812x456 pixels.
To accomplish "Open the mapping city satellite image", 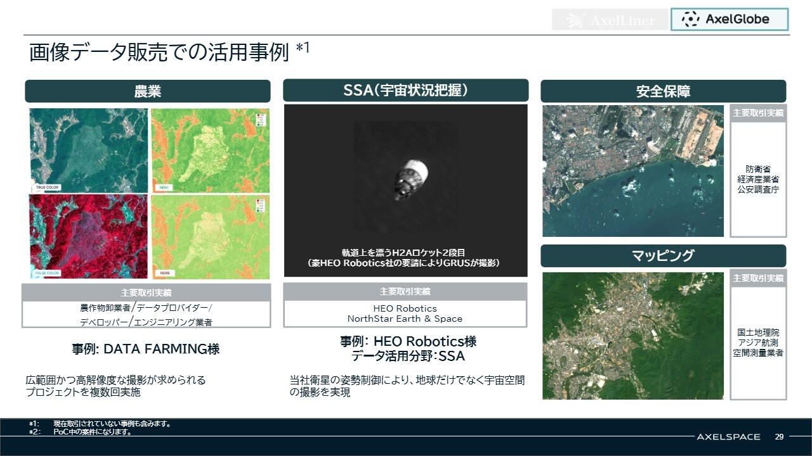I will pyautogui.click(x=633, y=336).
